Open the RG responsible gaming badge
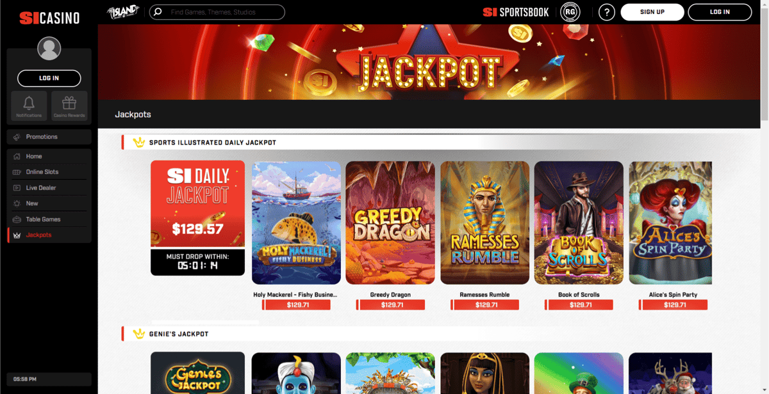 tap(570, 12)
